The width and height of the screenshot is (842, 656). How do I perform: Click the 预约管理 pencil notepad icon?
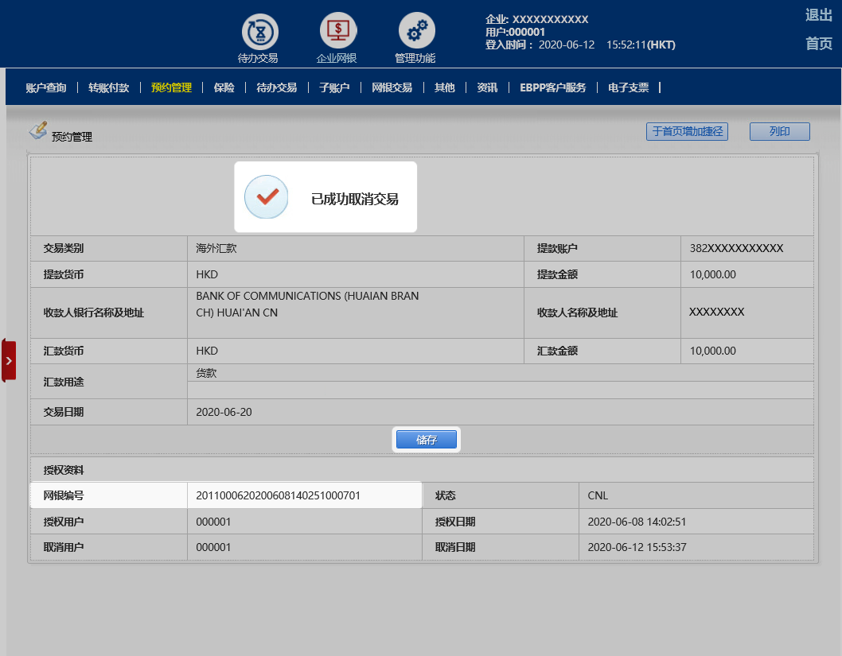point(38,130)
